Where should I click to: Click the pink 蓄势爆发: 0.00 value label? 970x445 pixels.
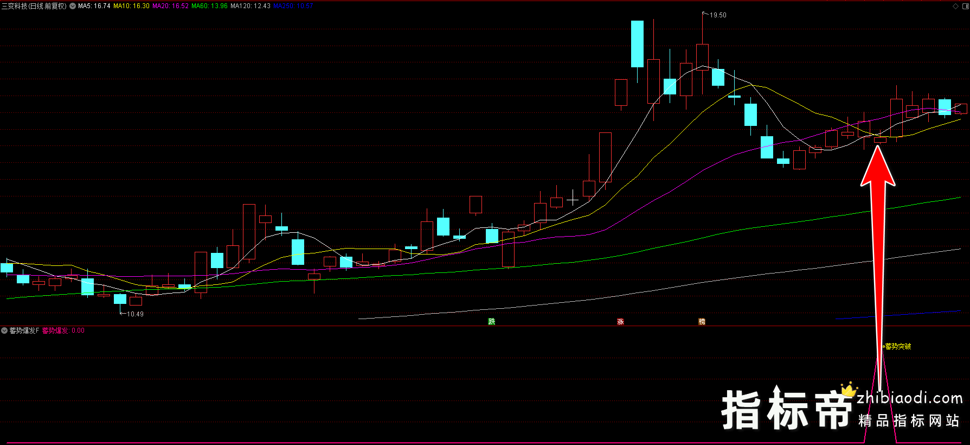click(x=63, y=330)
